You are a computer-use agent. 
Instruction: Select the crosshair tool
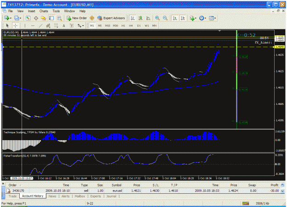[x=15, y=26]
